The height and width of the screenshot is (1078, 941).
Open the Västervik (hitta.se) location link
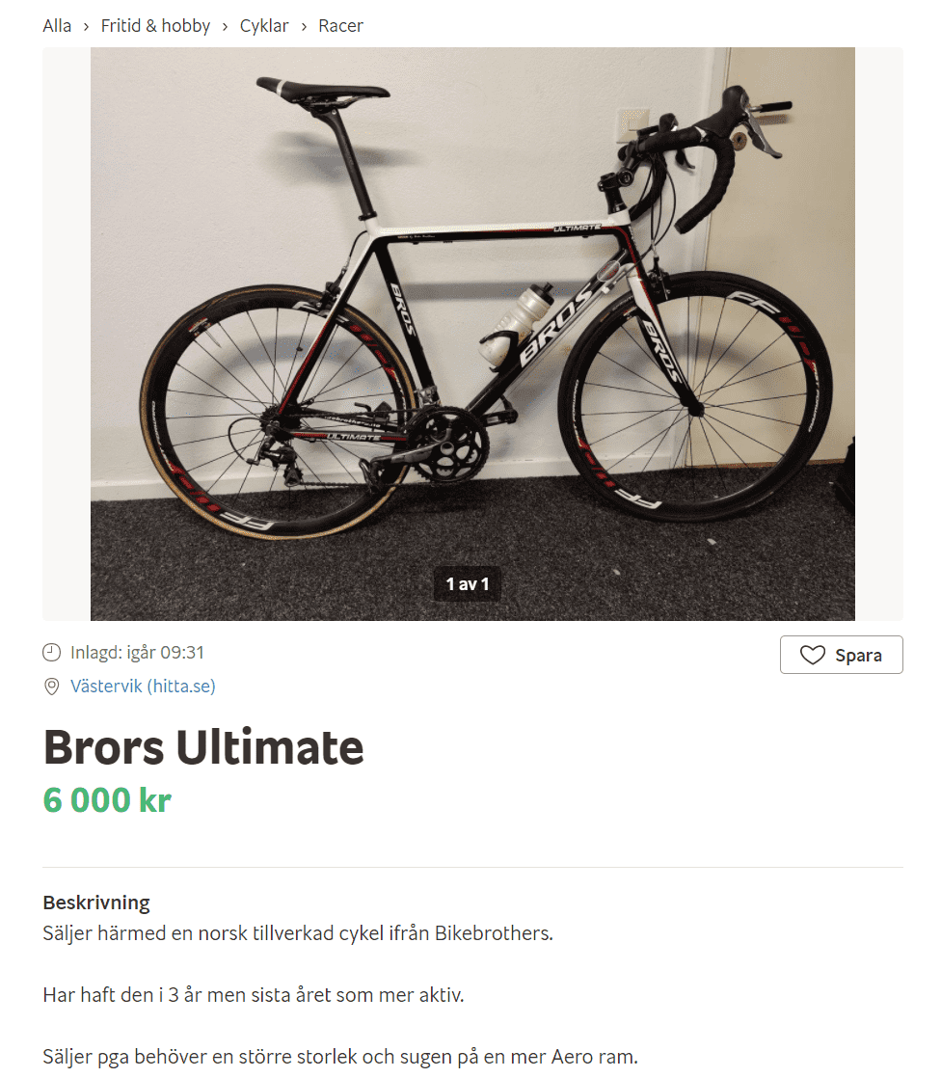click(x=143, y=687)
